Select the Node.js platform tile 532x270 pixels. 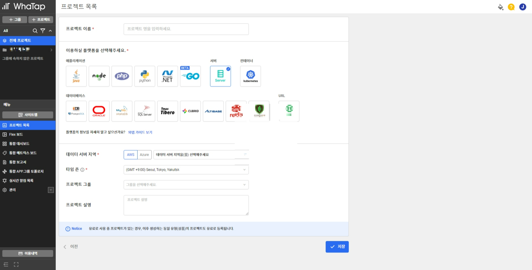99,76
